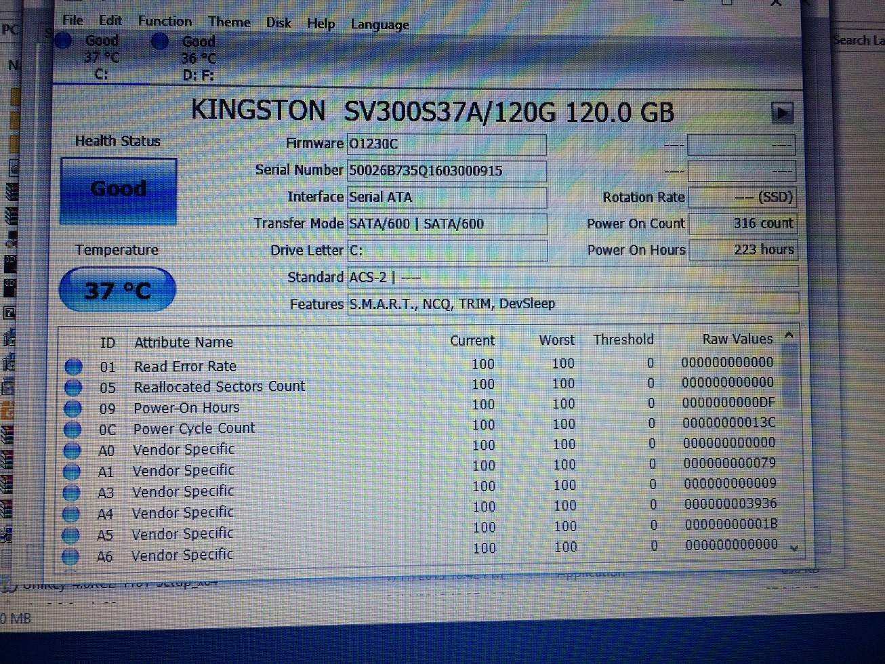
Task: Click the 37 °C temperature button
Action: click(x=117, y=290)
